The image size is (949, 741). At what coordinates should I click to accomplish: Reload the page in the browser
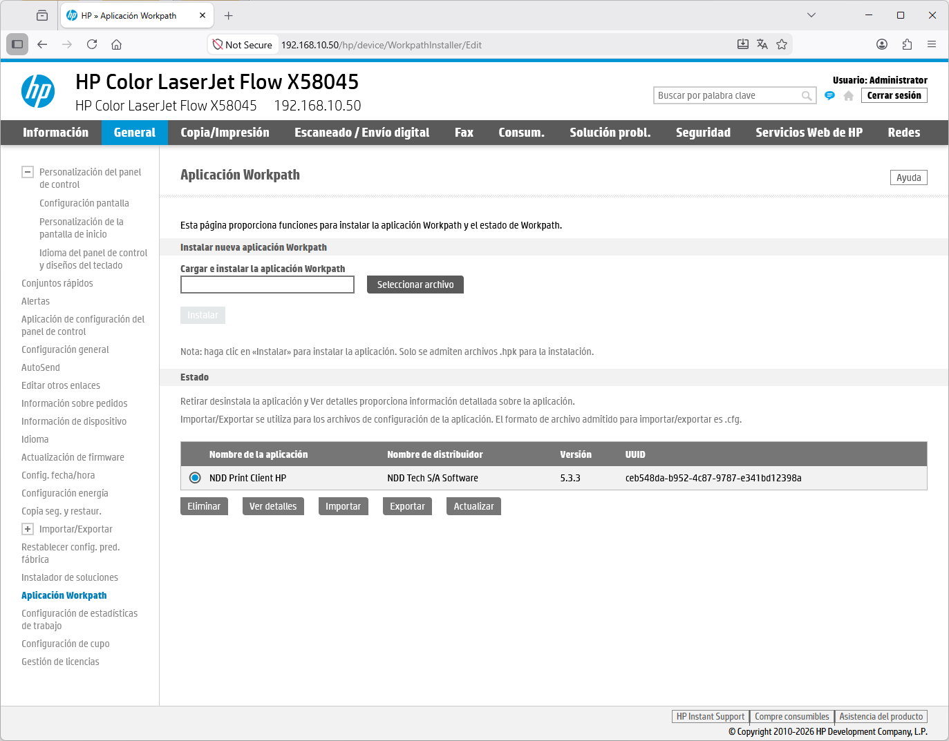pyautogui.click(x=92, y=44)
